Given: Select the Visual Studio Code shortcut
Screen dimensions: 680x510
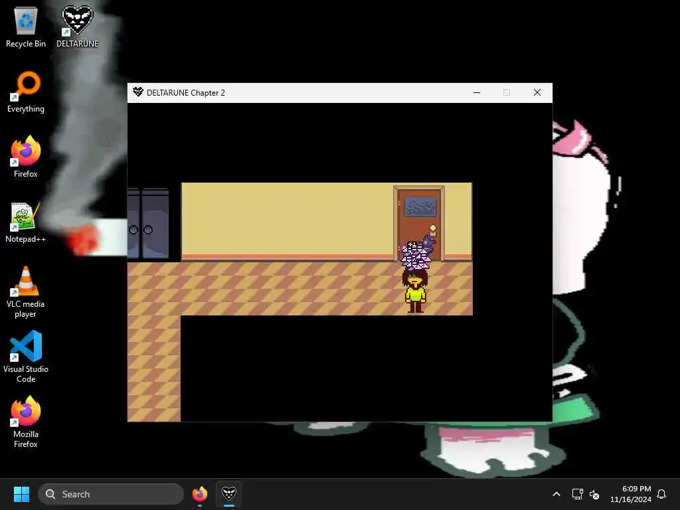Looking at the screenshot, I should (26, 357).
